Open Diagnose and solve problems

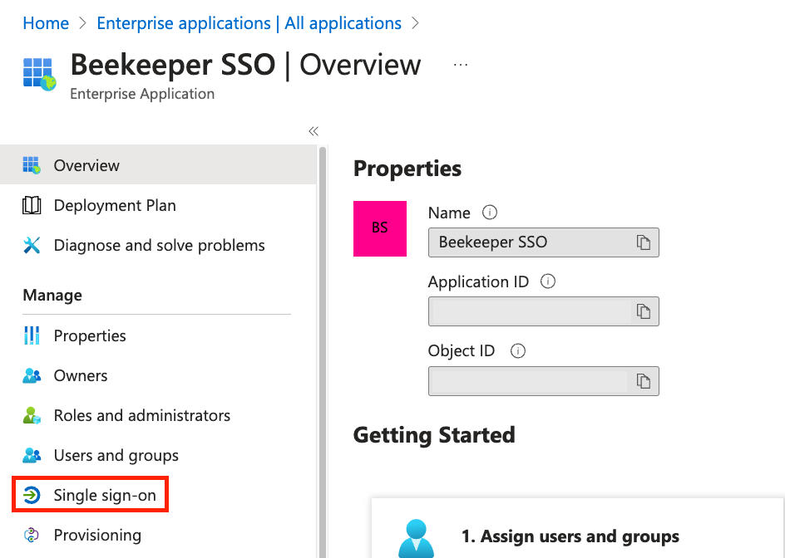[158, 245]
